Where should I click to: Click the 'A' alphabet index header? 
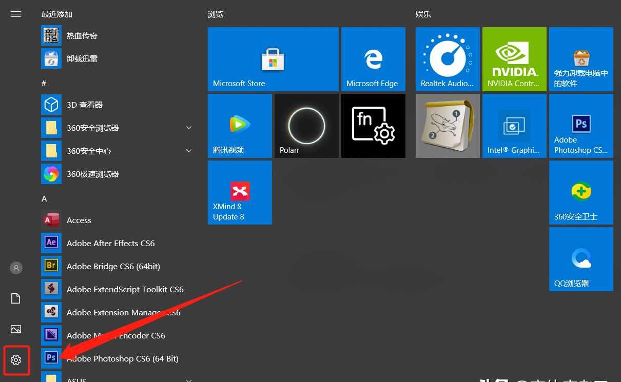[44, 198]
